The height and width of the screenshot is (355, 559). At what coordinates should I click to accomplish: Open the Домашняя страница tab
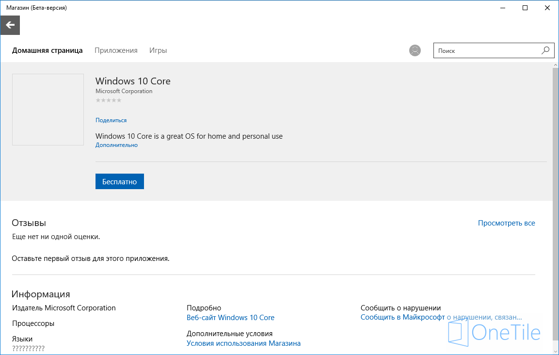tap(48, 50)
